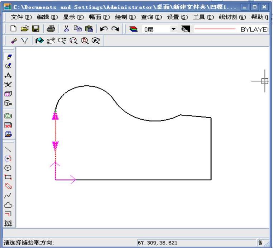Select the hatch pattern tool
The height and width of the screenshot is (248, 273).
click(8, 224)
